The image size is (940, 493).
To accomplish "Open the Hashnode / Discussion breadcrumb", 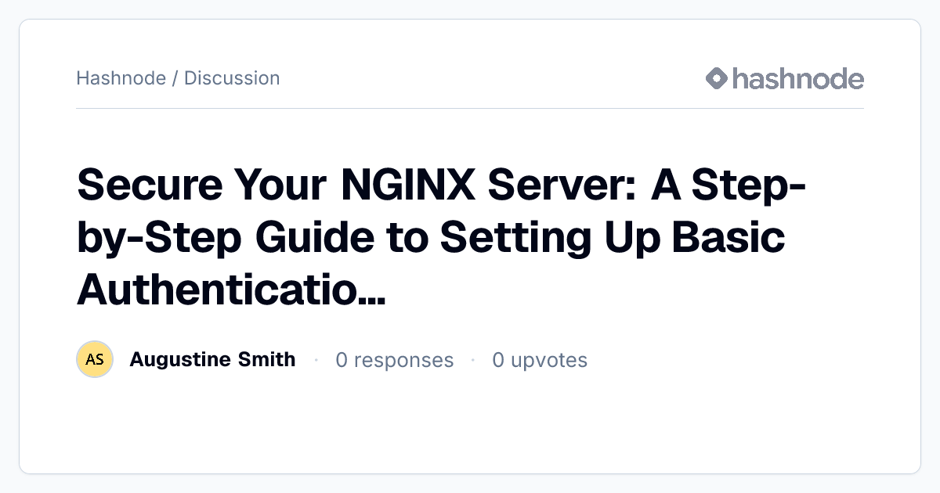I will (178, 78).
